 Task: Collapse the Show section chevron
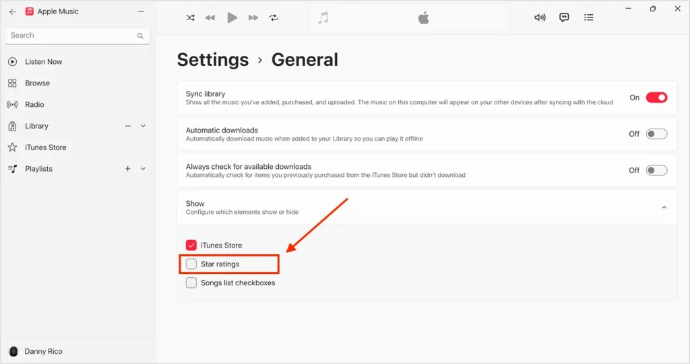[664, 207]
